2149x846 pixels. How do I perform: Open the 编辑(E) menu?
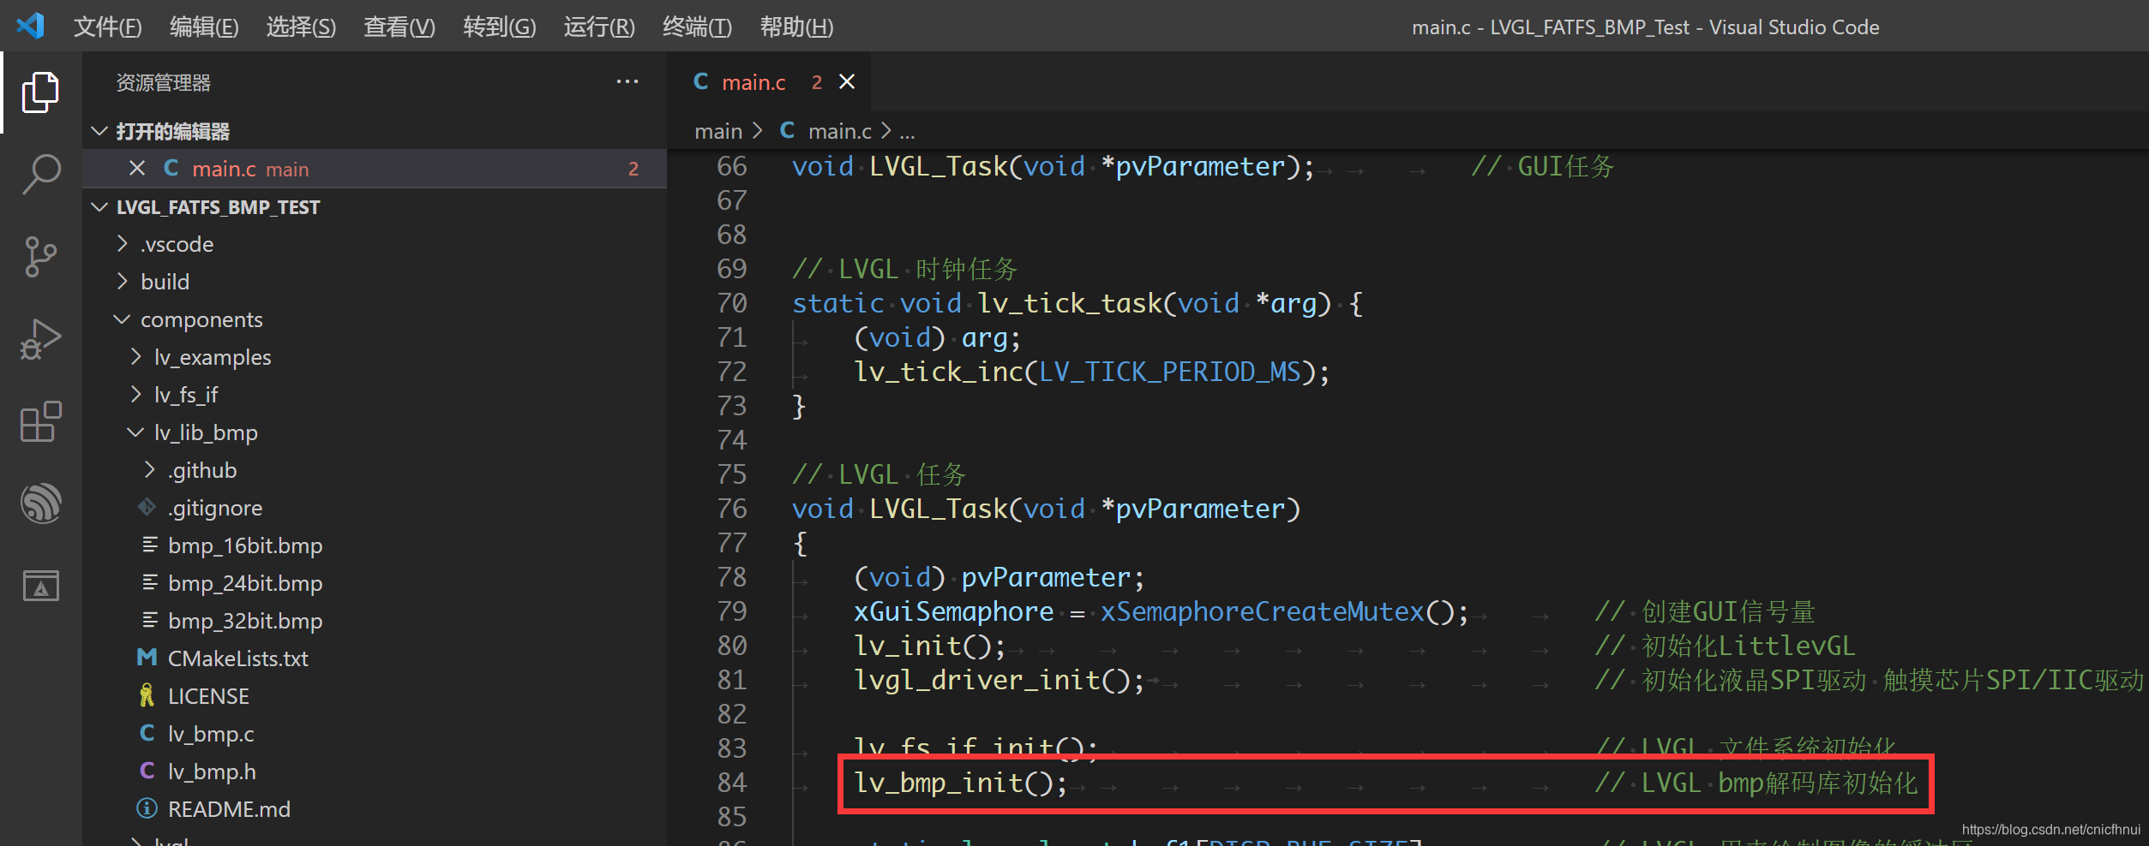point(204,27)
